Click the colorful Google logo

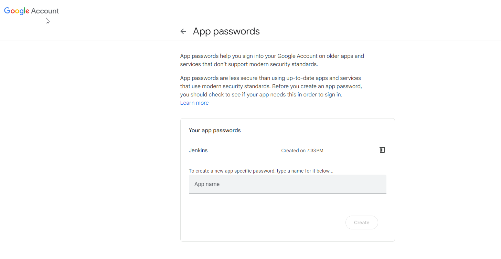17,11
